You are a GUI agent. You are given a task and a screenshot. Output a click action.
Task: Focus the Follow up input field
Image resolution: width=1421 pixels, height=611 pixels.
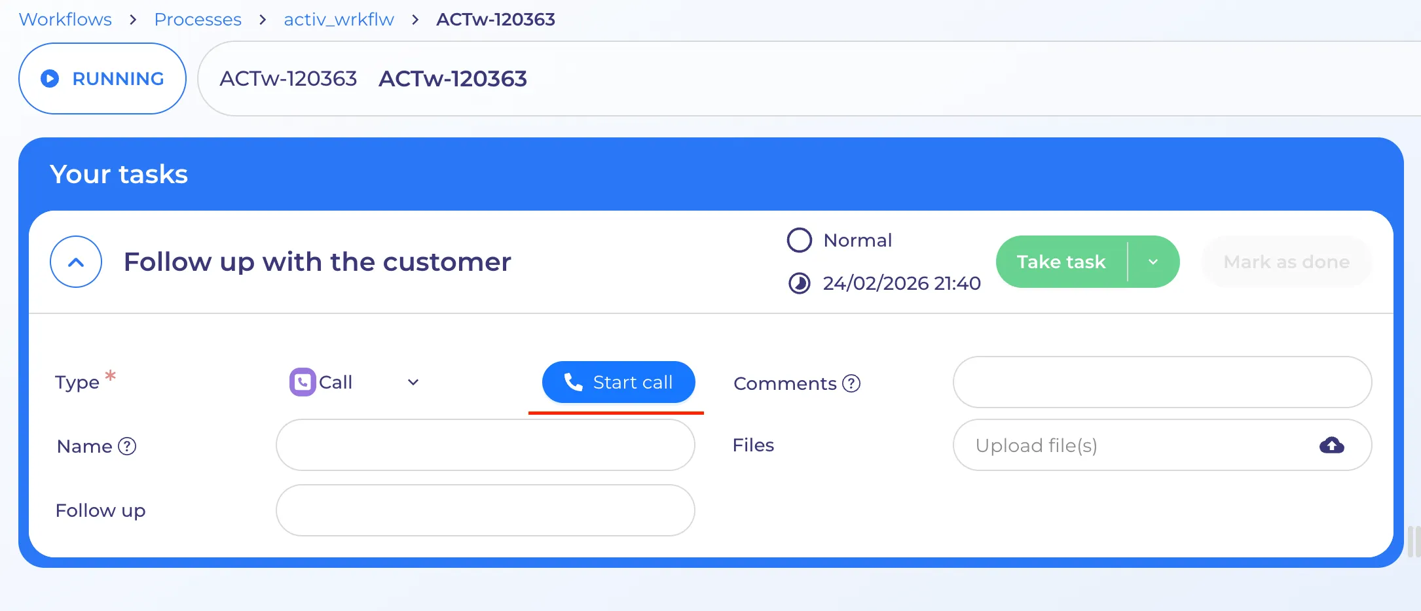[x=485, y=510]
